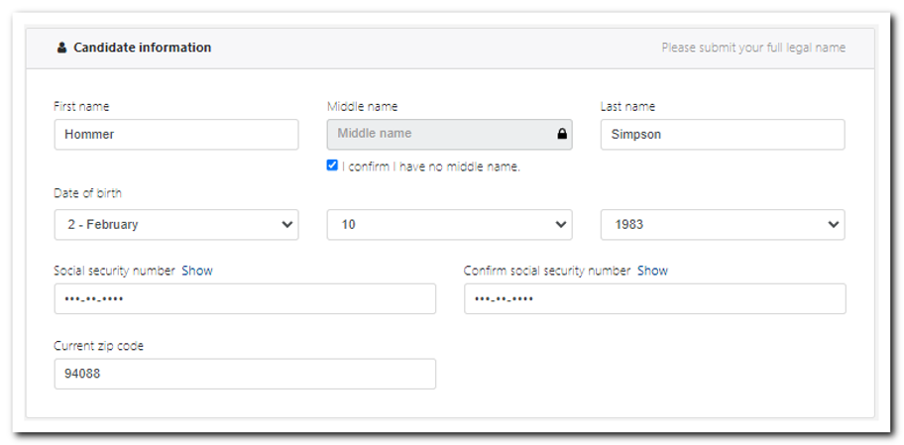This screenshot has height=445, width=904.
Task: Click the Date of birth label
Action: pyautogui.click(x=87, y=193)
